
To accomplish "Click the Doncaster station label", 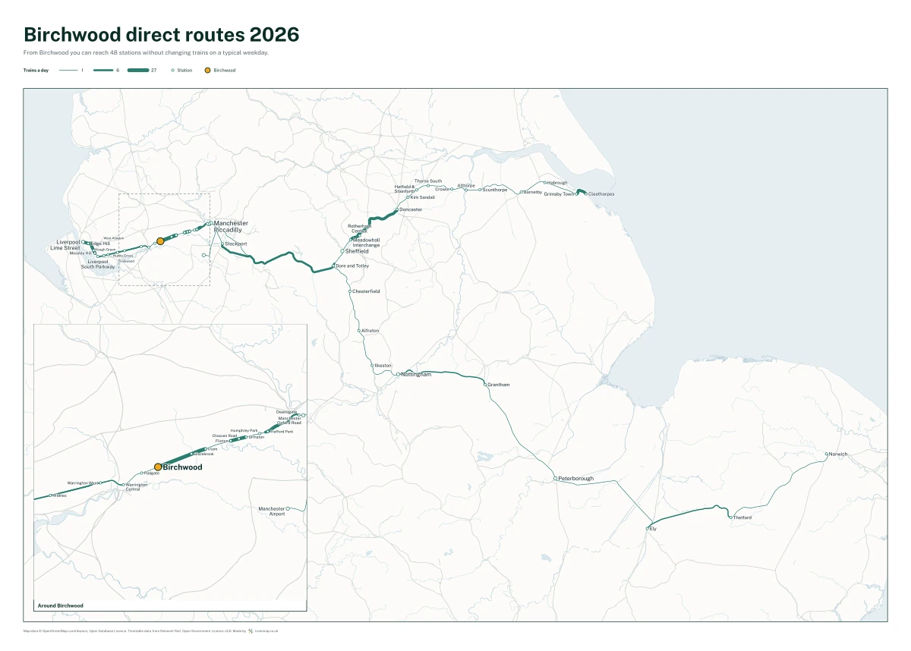I will click(411, 209).
